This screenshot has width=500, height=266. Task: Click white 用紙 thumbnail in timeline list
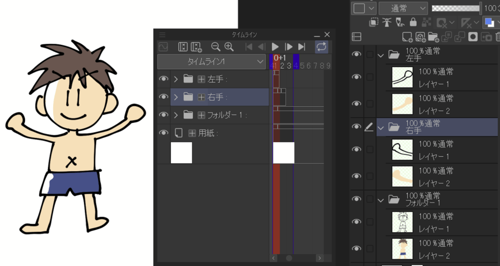(x=181, y=153)
